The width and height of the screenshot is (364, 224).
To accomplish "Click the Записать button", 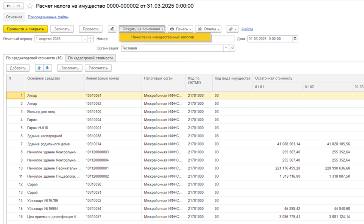I will [x=62, y=29].
